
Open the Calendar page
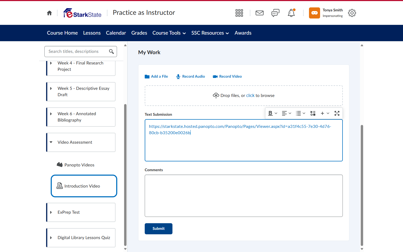pos(116,33)
